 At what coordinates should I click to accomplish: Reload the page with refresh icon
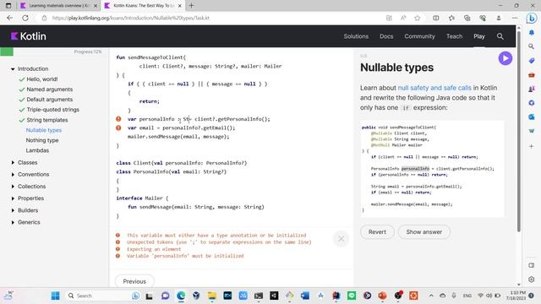click(25, 18)
